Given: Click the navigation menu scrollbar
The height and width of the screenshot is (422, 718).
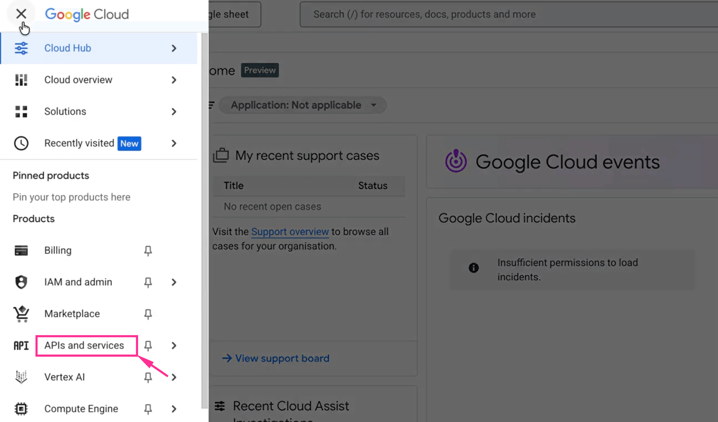Looking at the screenshot, I should pyautogui.click(x=205, y=220).
